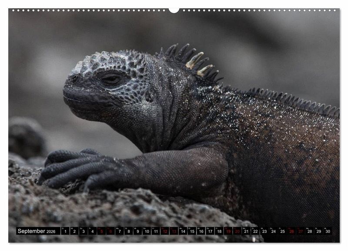Choose day 10 in calendar strip
Viewport: 348px width, 251px height.
pyautogui.click(x=147, y=231)
